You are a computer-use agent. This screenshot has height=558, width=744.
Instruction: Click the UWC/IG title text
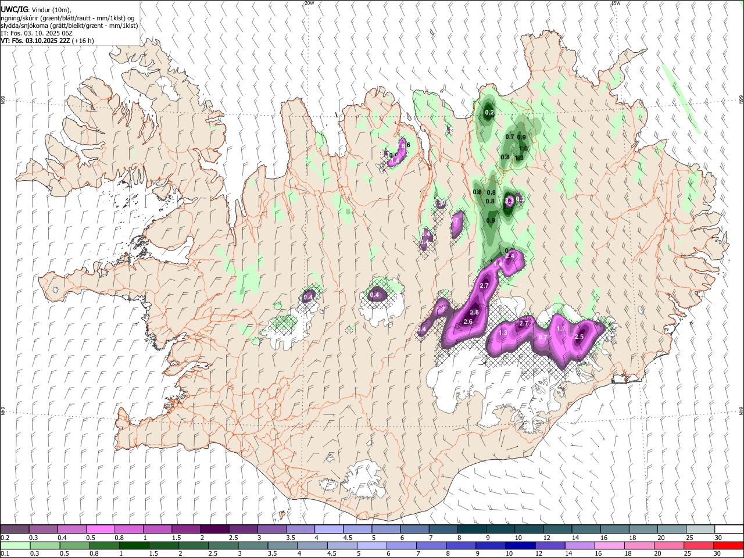(14, 9)
